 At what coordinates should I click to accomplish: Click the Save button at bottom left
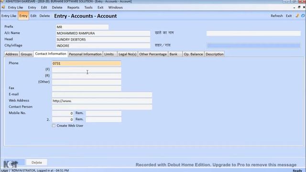[14, 162]
